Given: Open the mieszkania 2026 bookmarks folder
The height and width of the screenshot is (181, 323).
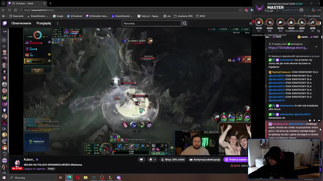Looking at the screenshot, I should pos(183,16).
